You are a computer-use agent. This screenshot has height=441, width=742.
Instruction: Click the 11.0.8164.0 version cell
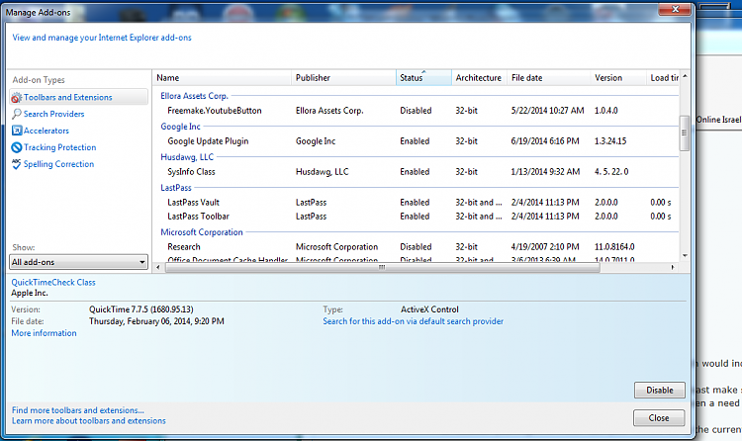[x=614, y=246]
